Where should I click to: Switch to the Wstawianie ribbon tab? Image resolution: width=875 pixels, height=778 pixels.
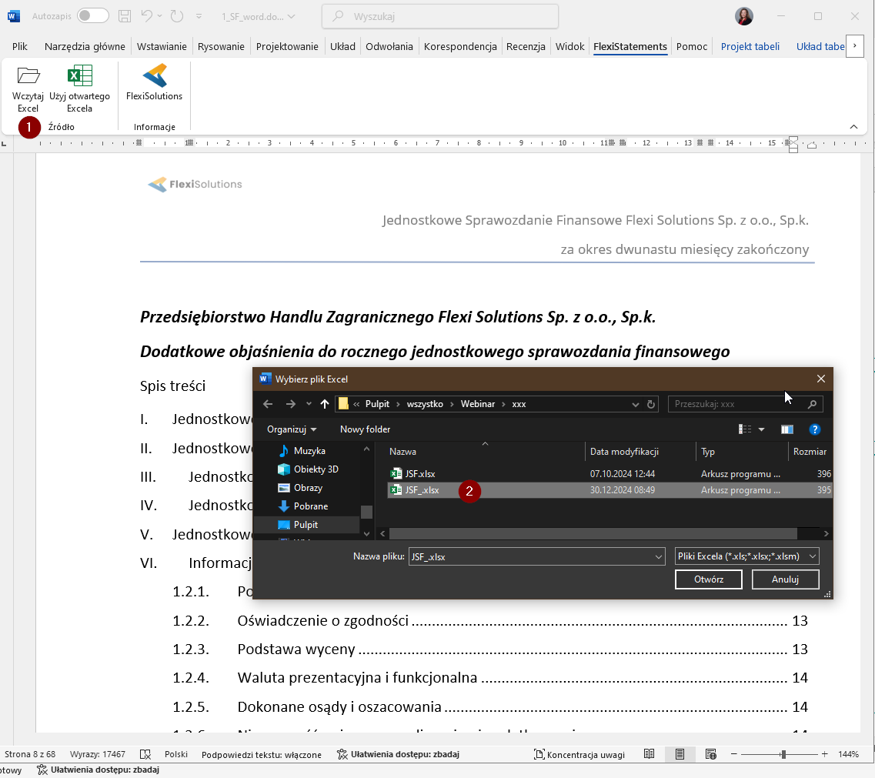162,46
